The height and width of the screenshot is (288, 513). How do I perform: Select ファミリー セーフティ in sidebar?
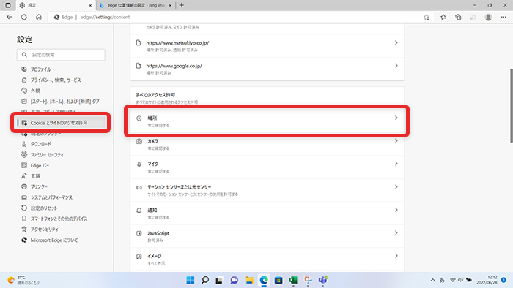coord(47,155)
